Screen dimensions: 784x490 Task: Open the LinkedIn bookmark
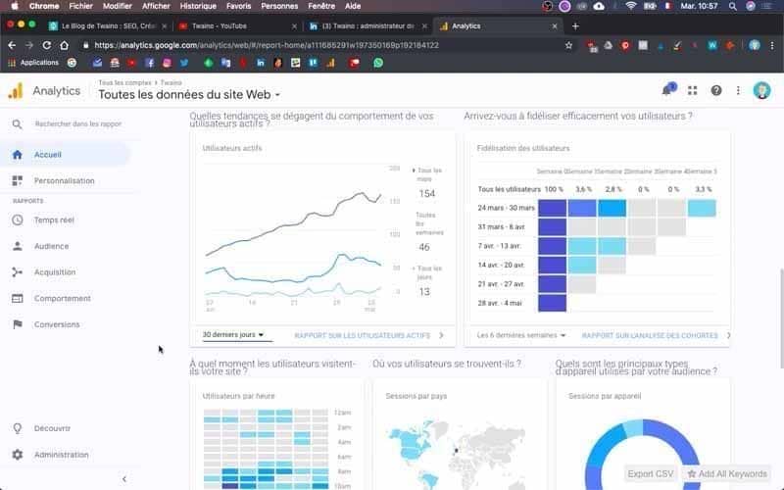(261, 63)
